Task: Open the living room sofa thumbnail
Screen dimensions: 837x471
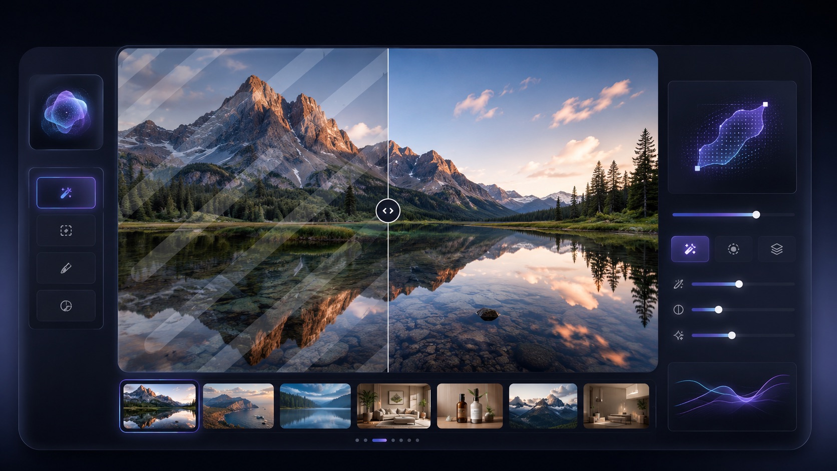Action: 393,406
